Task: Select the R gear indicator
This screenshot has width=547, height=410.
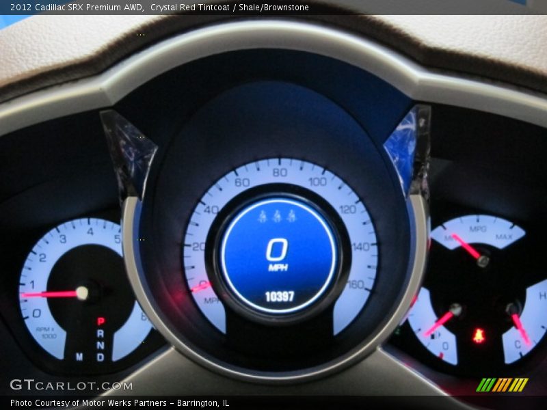Action: [x=101, y=333]
